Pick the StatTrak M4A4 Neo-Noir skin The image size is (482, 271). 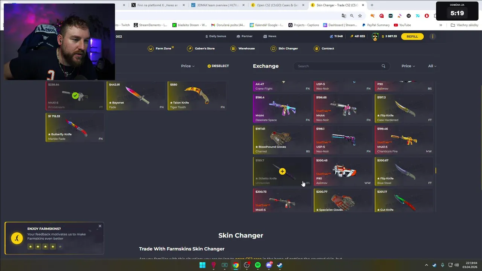pyautogui.click(x=343, y=108)
